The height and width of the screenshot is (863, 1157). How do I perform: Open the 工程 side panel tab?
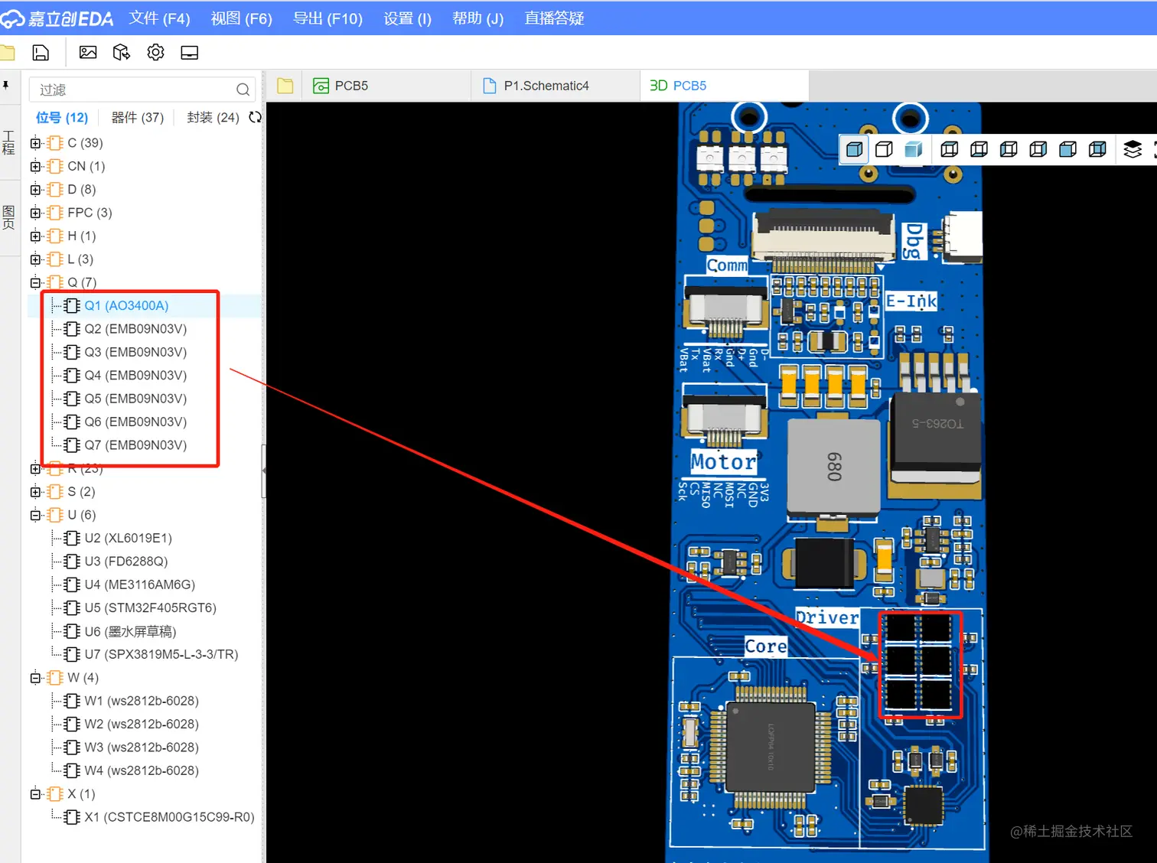tap(8, 143)
